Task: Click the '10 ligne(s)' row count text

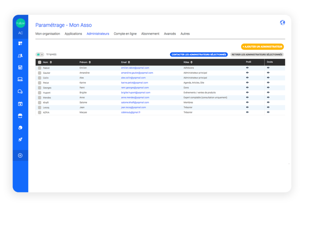Action: (x=51, y=54)
